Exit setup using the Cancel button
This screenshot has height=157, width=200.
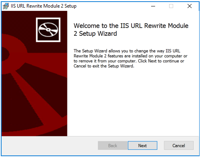click(179, 145)
